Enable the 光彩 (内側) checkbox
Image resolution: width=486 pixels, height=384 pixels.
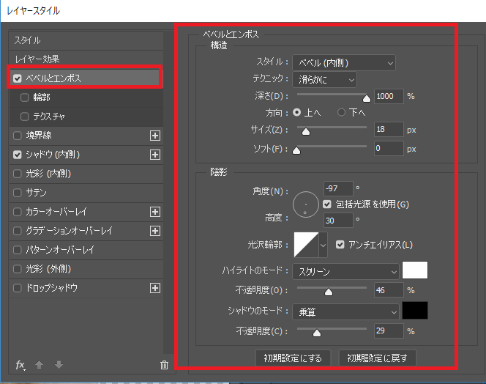pyautogui.click(x=18, y=174)
